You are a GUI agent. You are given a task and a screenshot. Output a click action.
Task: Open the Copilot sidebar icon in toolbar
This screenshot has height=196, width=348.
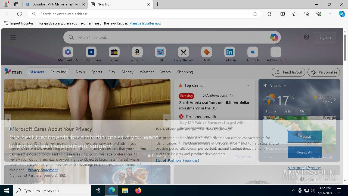click(x=342, y=14)
